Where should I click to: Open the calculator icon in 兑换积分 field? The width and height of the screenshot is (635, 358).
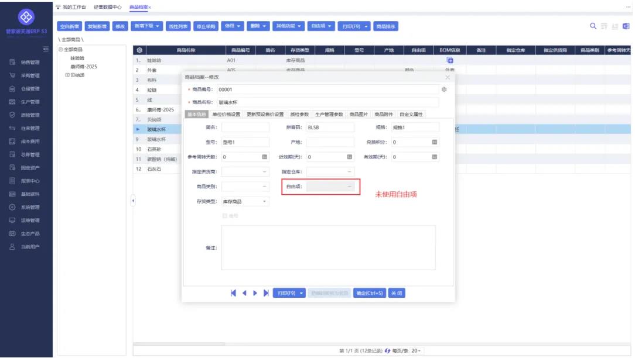coord(435,142)
